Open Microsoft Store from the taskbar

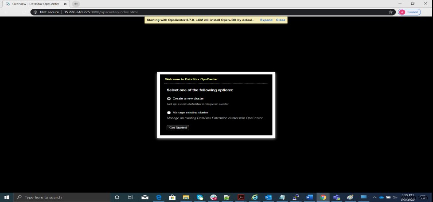pyautogui.click(x=172, y=197)
